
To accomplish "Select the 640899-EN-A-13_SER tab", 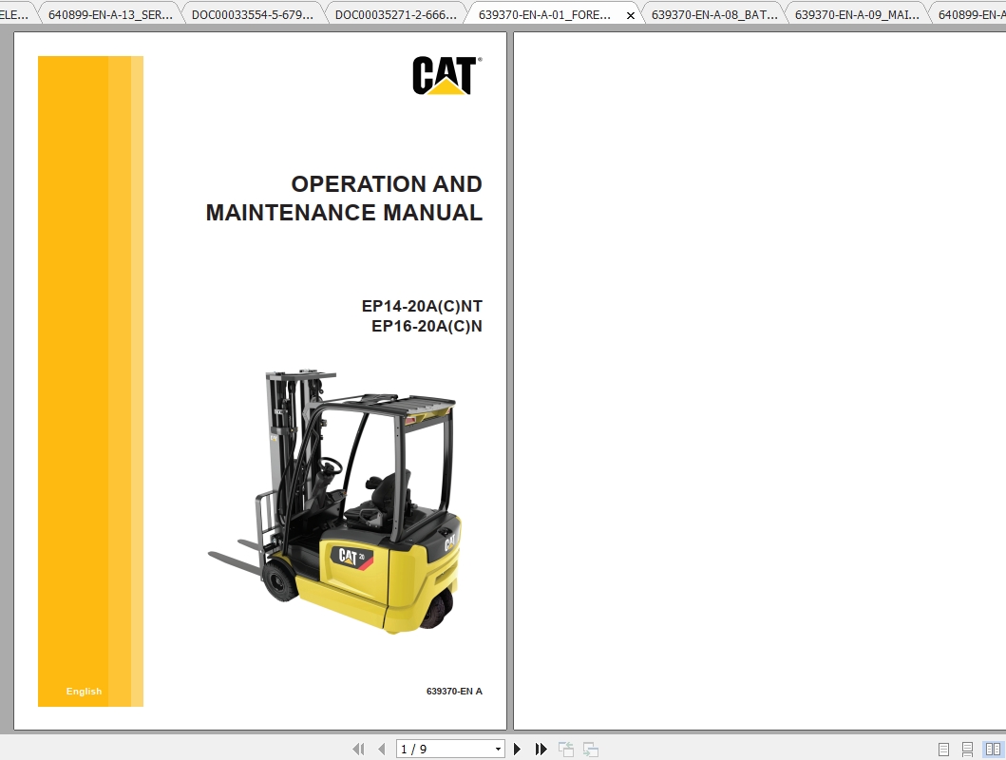I will [x=107, y=13].
